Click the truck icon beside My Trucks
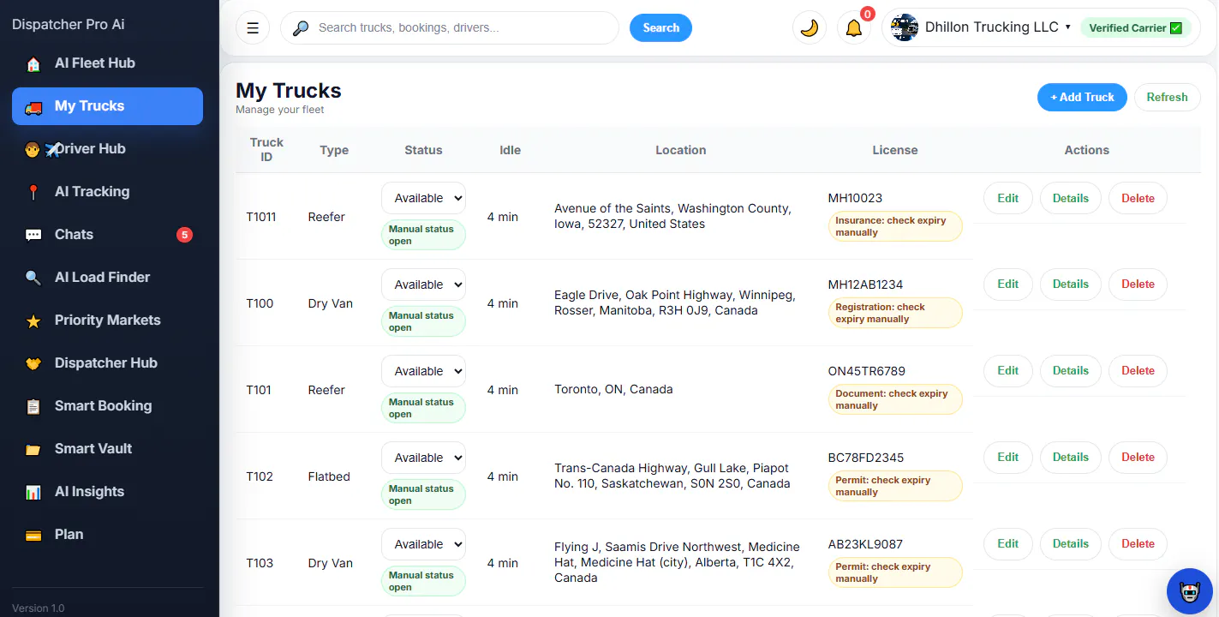 [x=33, y=106]
